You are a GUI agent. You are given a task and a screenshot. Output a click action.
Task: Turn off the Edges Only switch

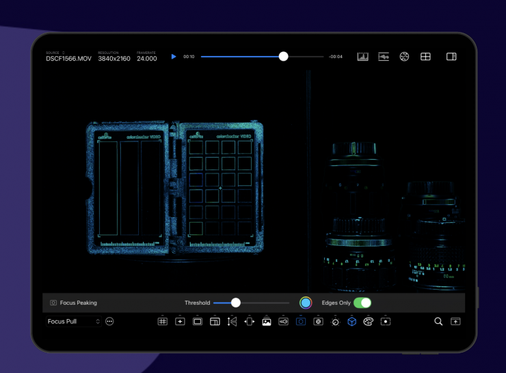(x=362, y=303)
